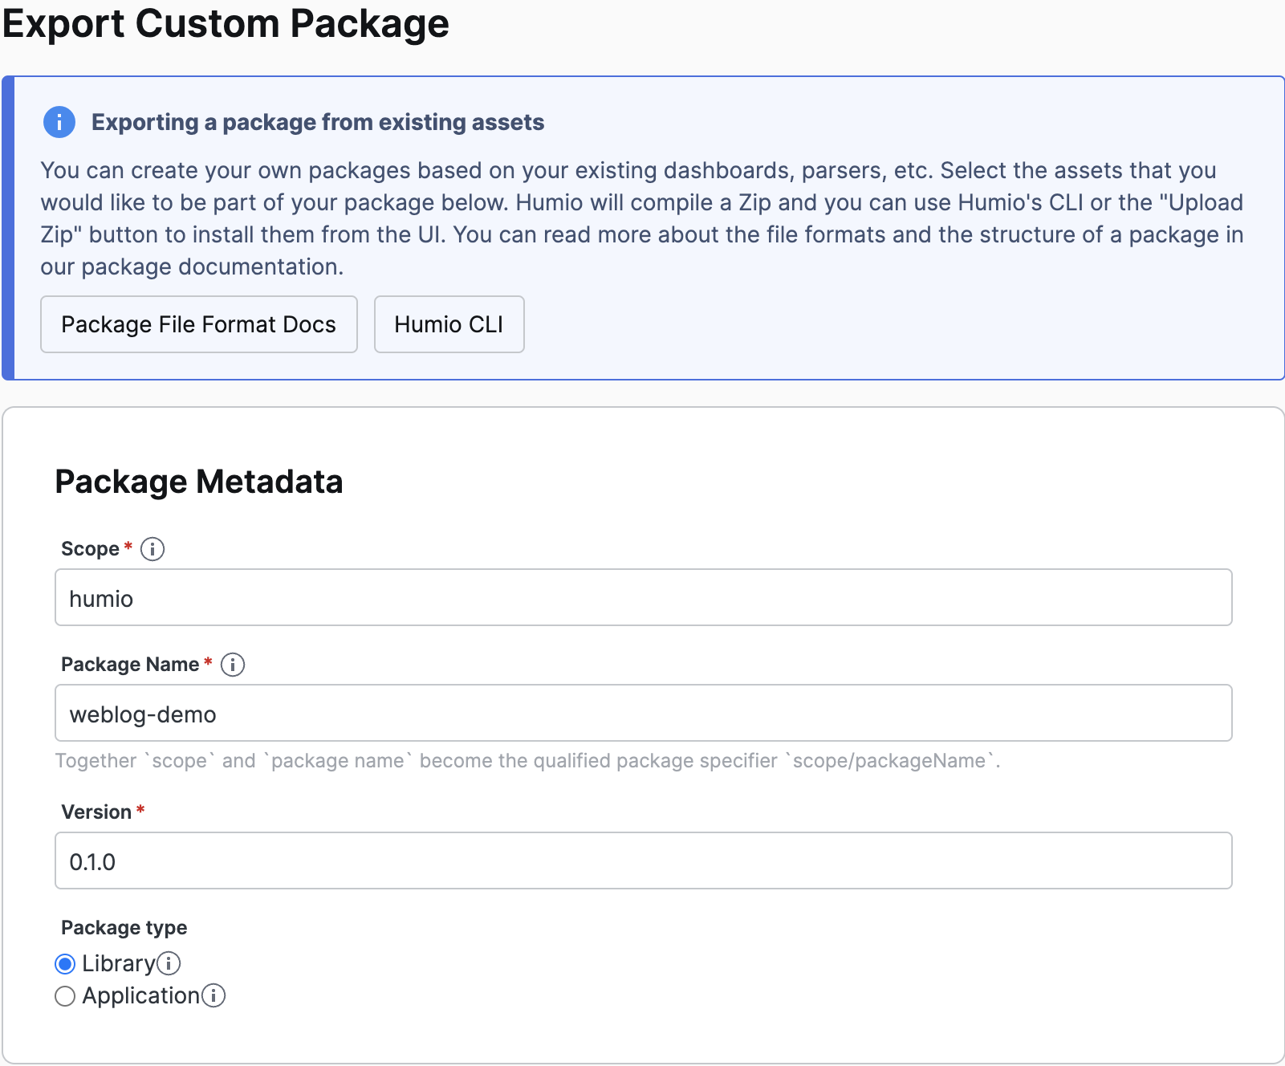The image size is (1285, 1066).
Task: Click the Package Name field label
Action: [x=130, y=665]
